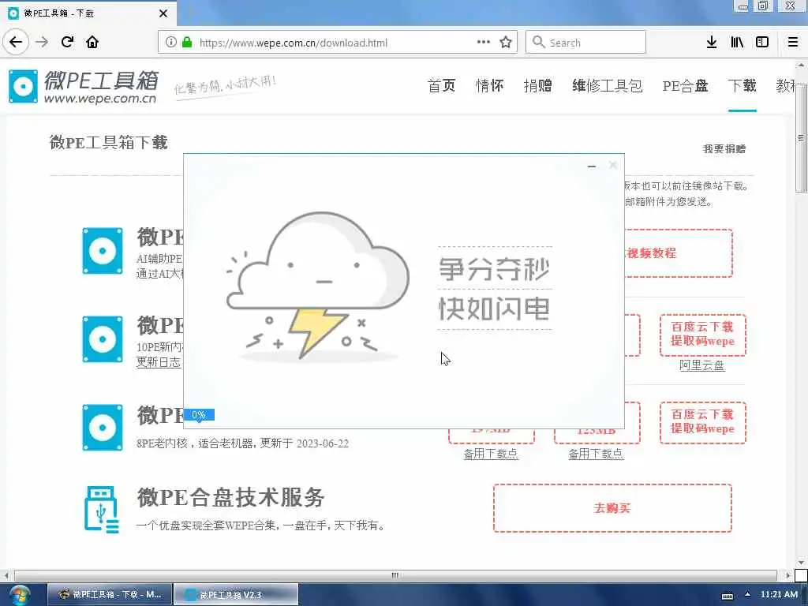Viewport: 808px width, 606px height.
Task: Open the Firefox hamburger menu
Action: (x=793, y=43)
